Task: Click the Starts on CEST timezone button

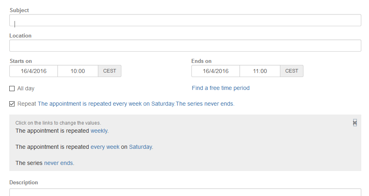Action: [110, 71]
